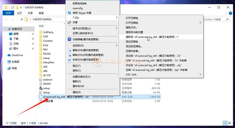Choose 提取文件... in the 7-Zip submenu

[x=161, y=27]
